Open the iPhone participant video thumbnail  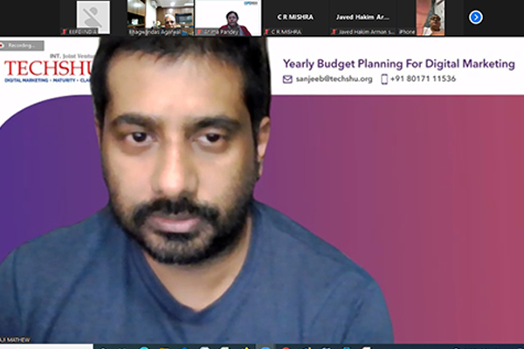tap(431, 17)
